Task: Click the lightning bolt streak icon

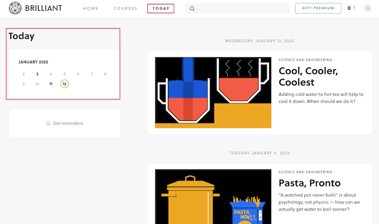Action: [354, 8]
